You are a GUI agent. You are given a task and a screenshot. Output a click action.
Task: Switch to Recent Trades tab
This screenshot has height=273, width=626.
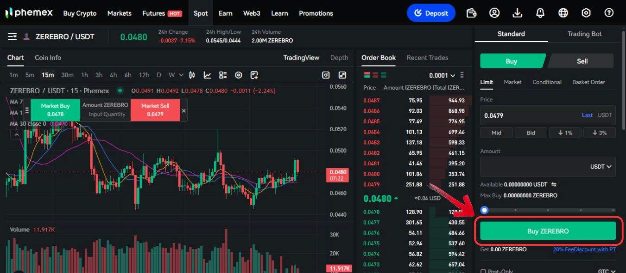click(427, 58)
